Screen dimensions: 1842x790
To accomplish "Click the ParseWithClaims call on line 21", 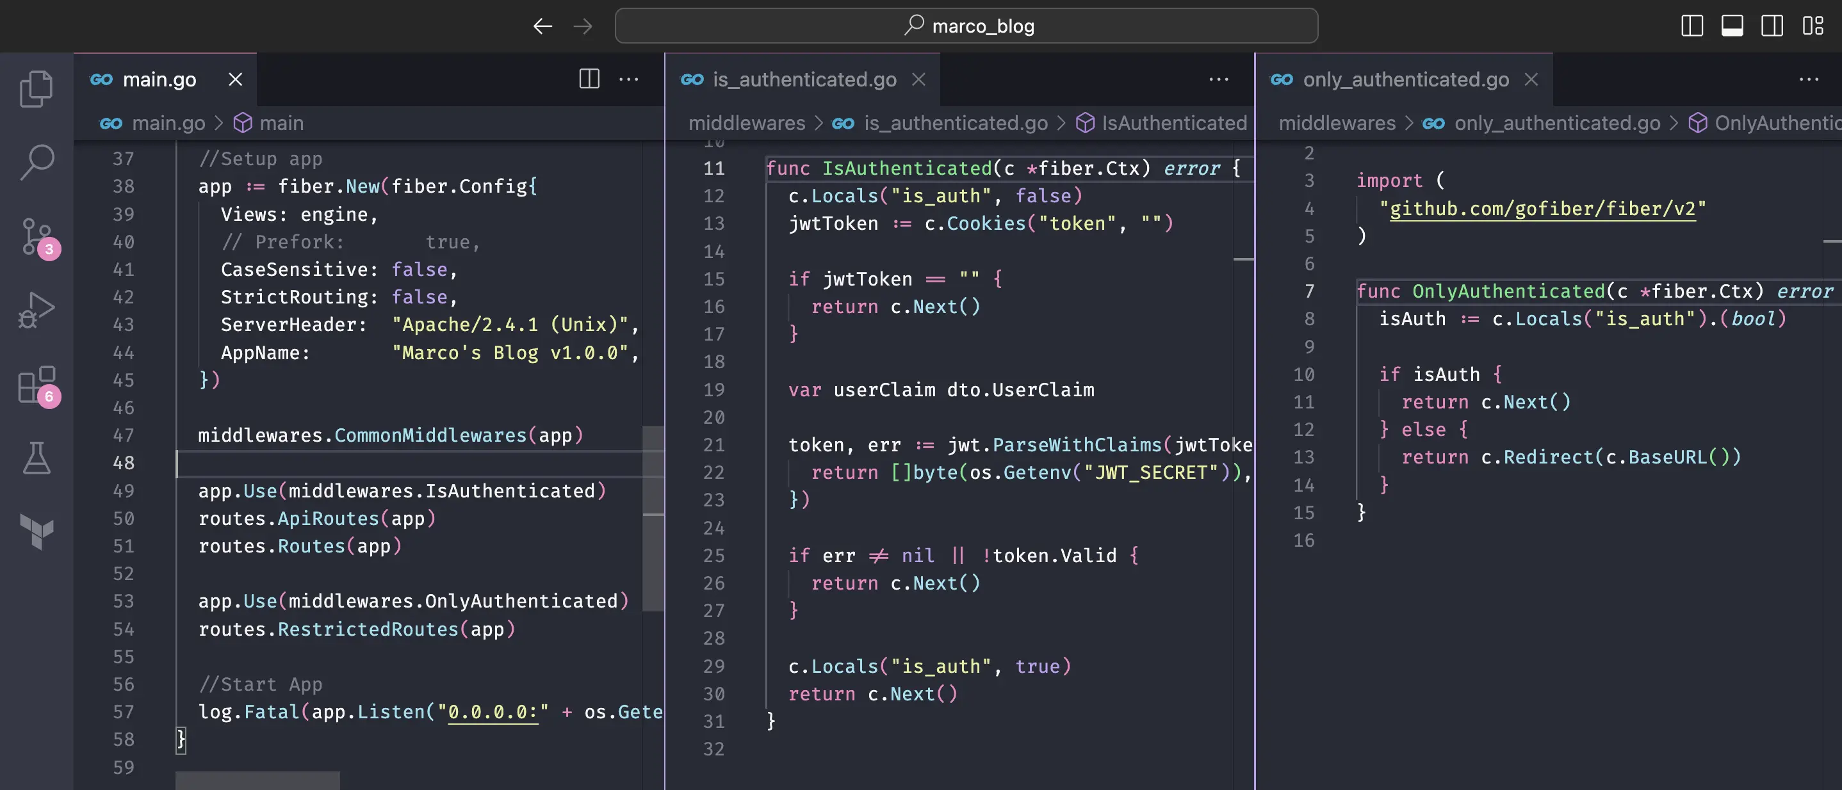I will coord(1077,446).
